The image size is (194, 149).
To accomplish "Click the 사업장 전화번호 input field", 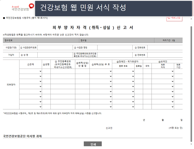I will (165, 47).
